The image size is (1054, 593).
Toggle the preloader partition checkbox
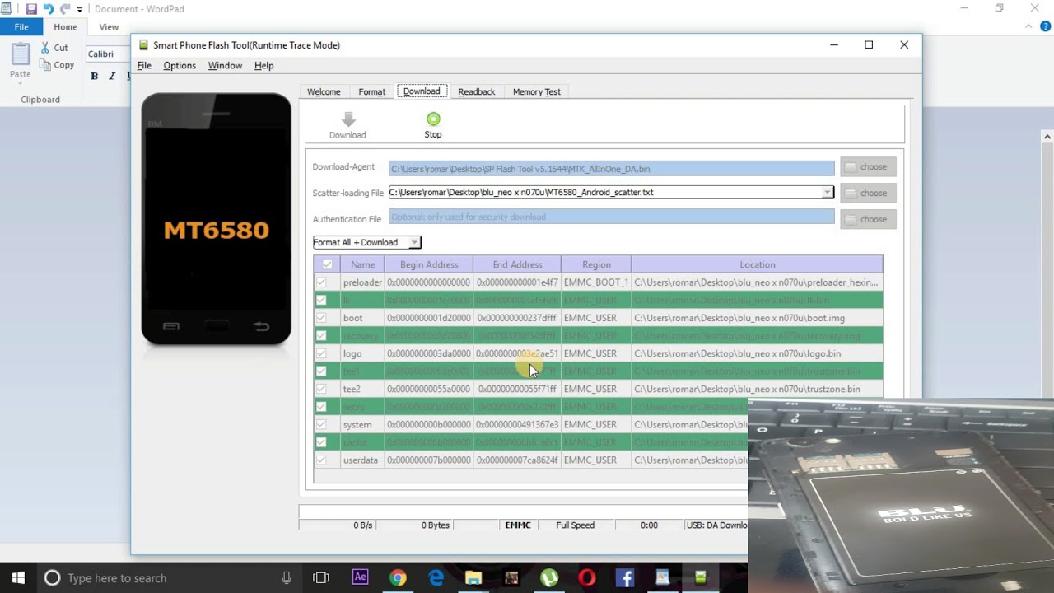[321, 282]
